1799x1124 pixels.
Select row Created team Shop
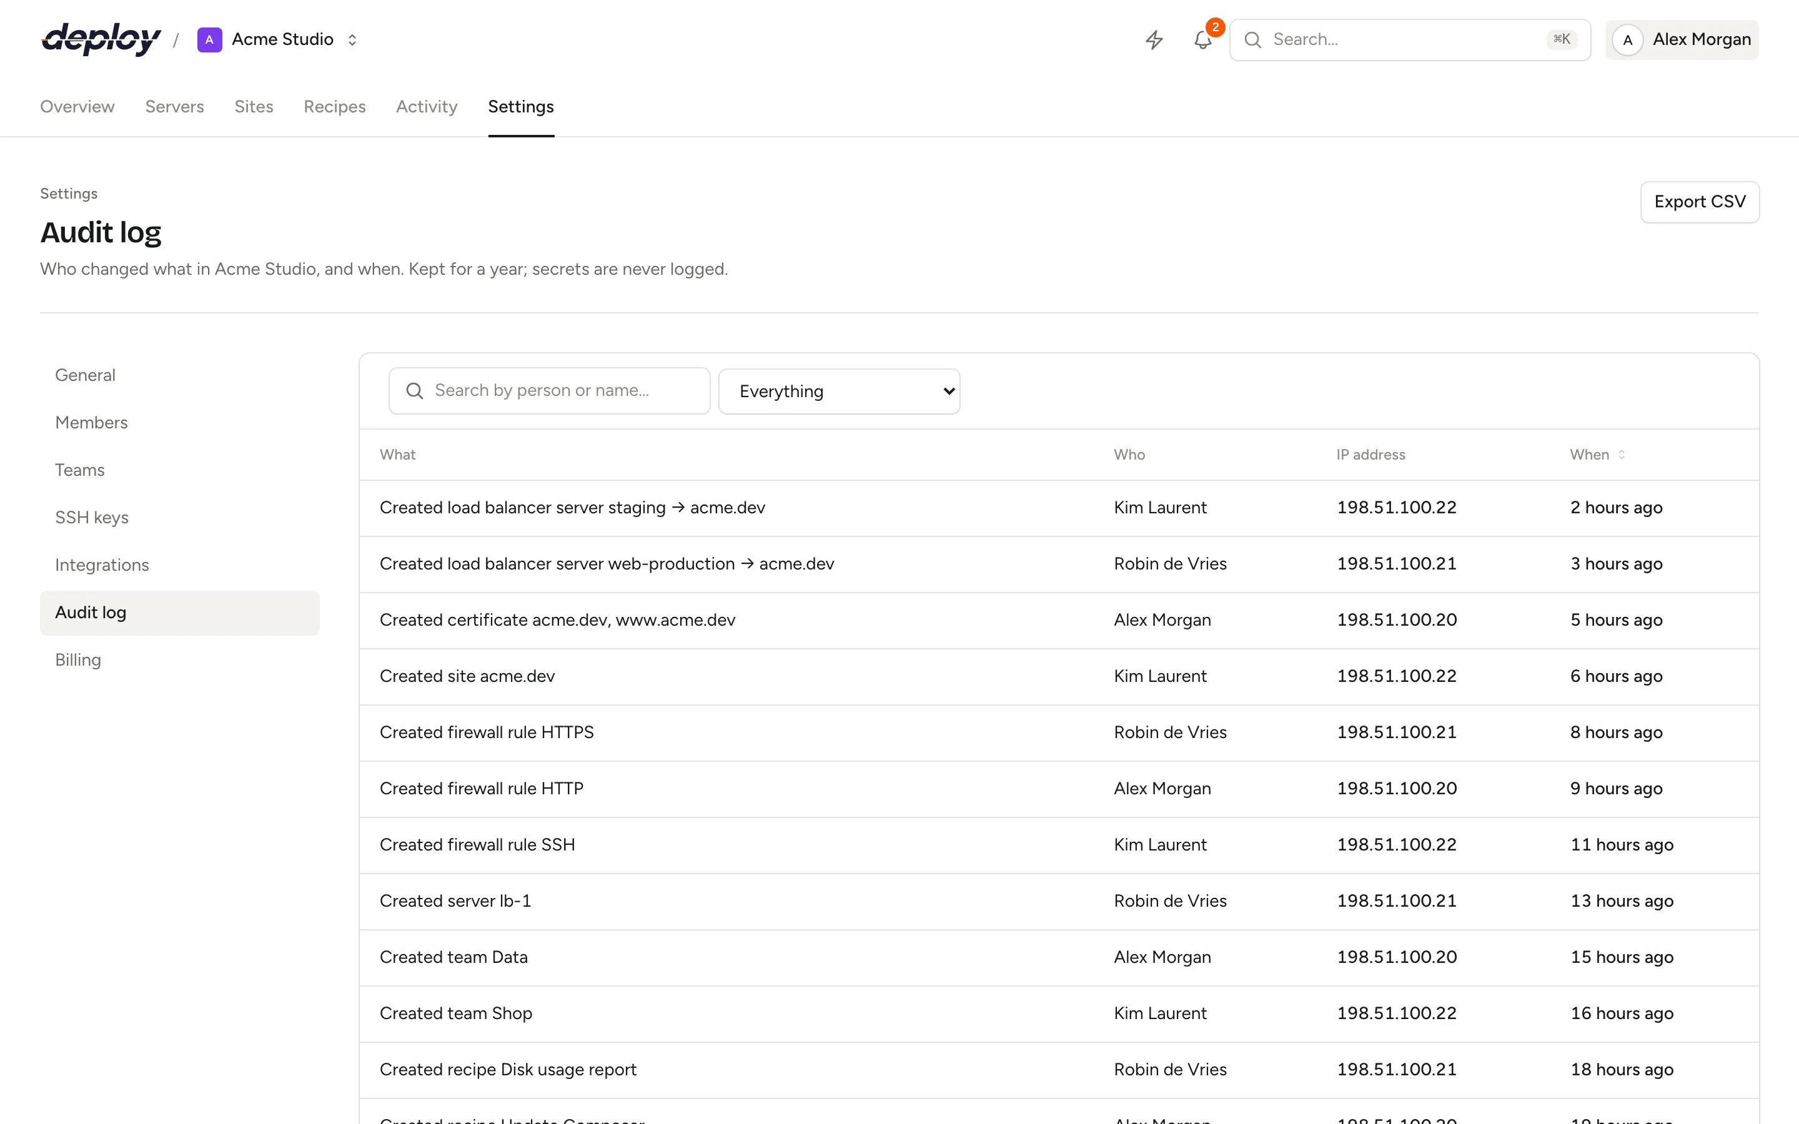1059,1013
